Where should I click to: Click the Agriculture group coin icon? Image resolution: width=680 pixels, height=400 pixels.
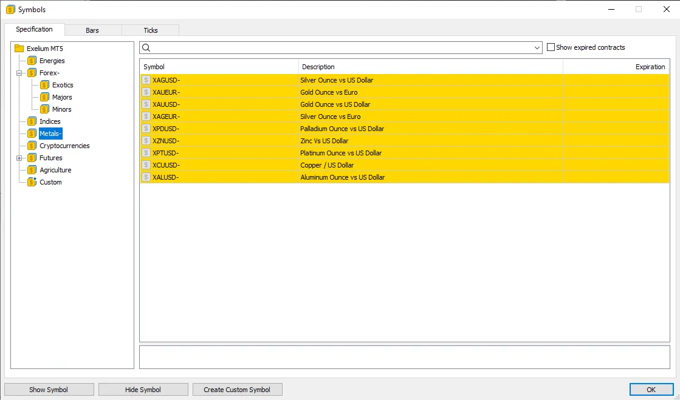tap(32, 170)
